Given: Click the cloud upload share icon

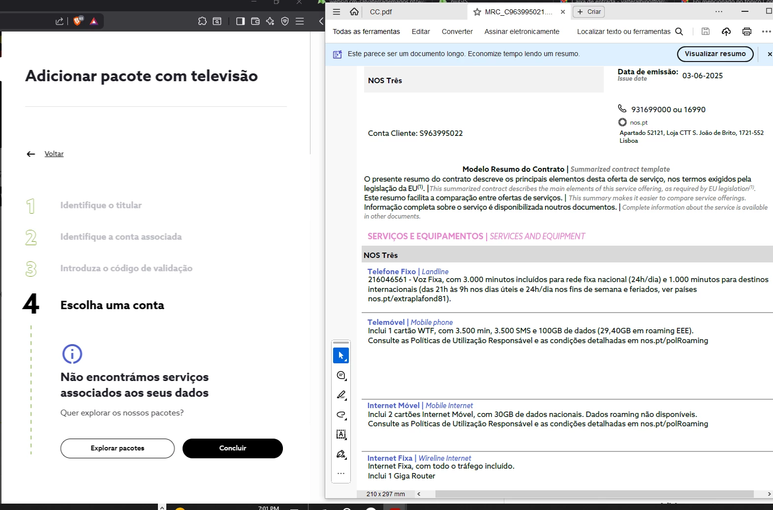Looking at the screenshot, I should coord(726,32).
